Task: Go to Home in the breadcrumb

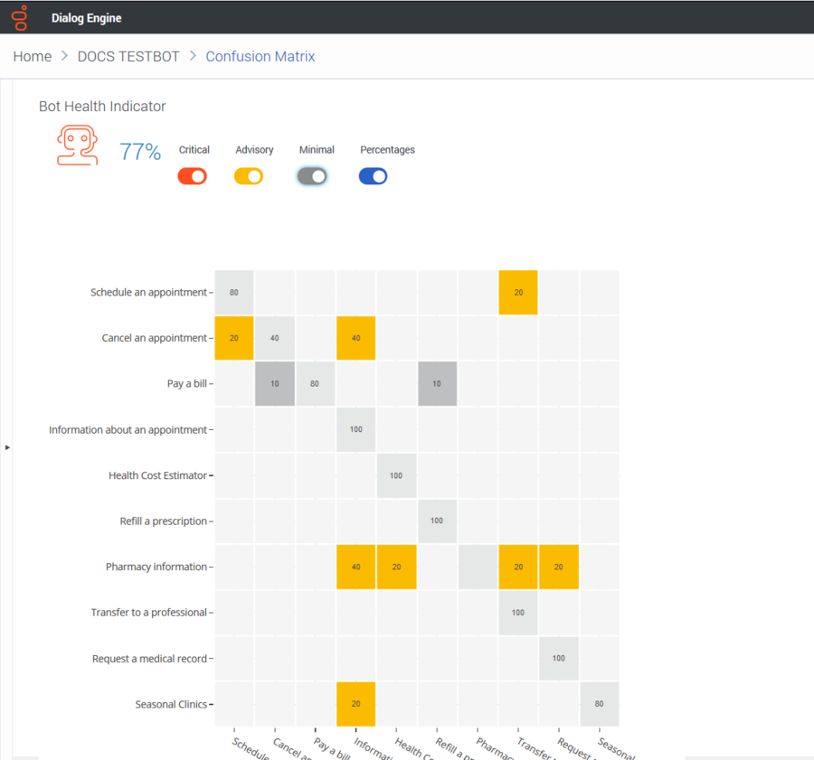Action: point(33,56)
